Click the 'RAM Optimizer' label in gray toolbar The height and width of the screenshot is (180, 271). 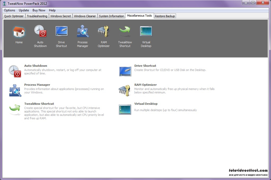click(x=104, y=44)
